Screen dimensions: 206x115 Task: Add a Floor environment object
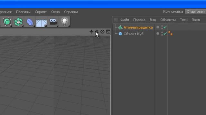point(42,23)
